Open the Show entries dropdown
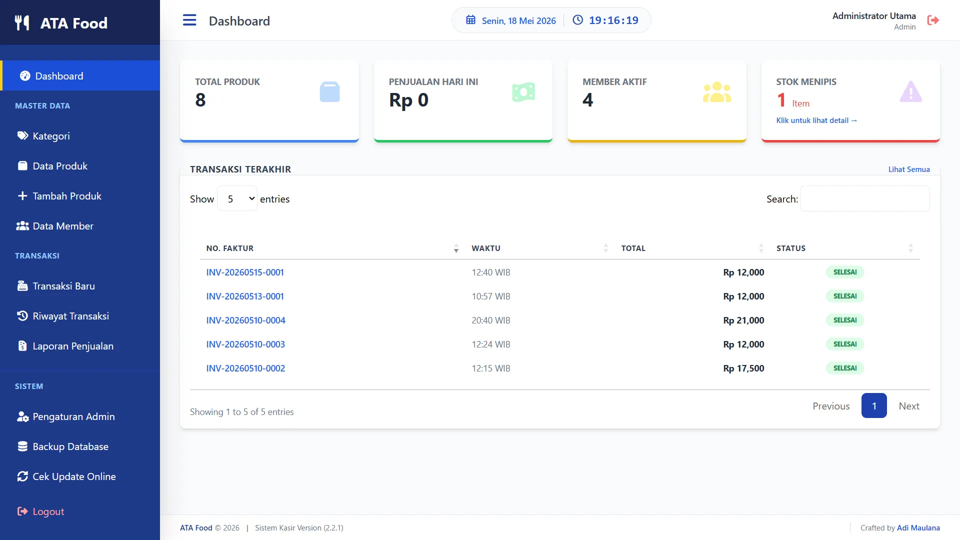This screenshot has width=960, height=540. 237,198
